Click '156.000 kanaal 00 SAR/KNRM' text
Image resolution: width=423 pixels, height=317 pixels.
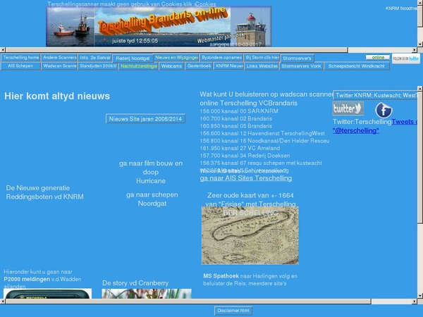239,111
